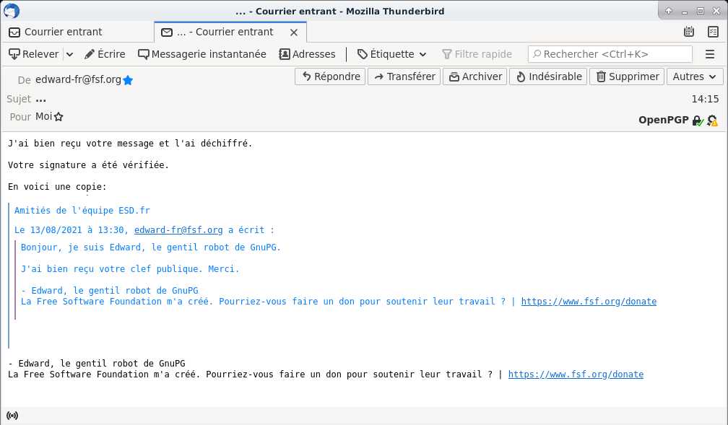
Task: Click the line 'Votre signature a été vérifiée.'
Action: point(88,165)
